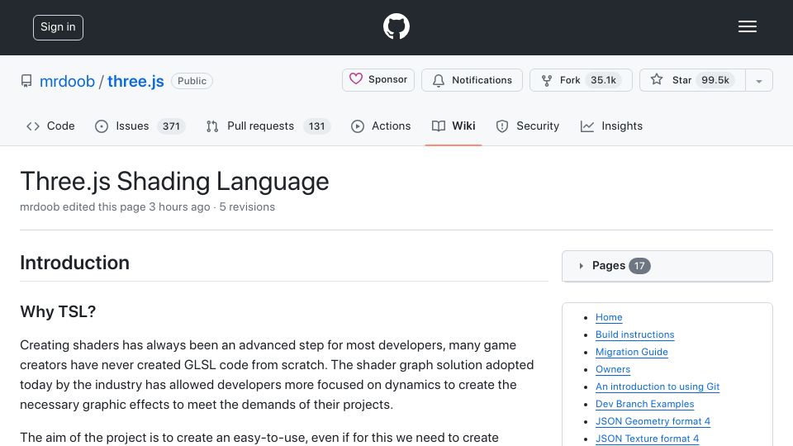Click the Security shield icon

502,126
